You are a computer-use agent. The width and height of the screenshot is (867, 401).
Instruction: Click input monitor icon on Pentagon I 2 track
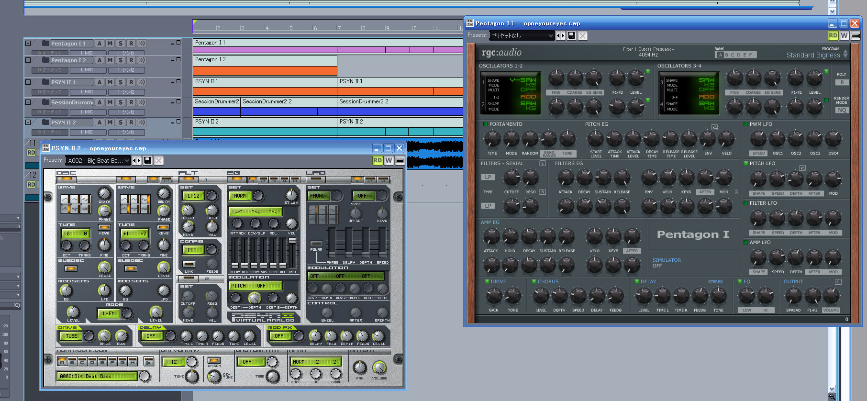coord(142,60)
